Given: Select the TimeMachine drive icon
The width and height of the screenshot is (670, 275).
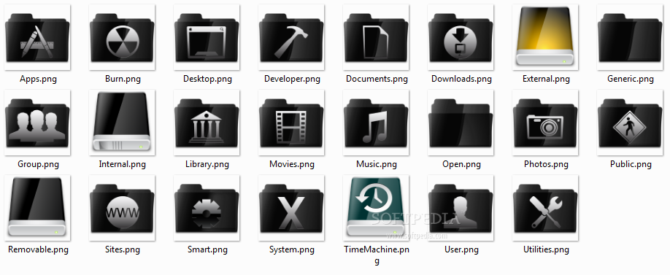Looking at the screenshot, I should pyautogui.click(x=376, y=208).
